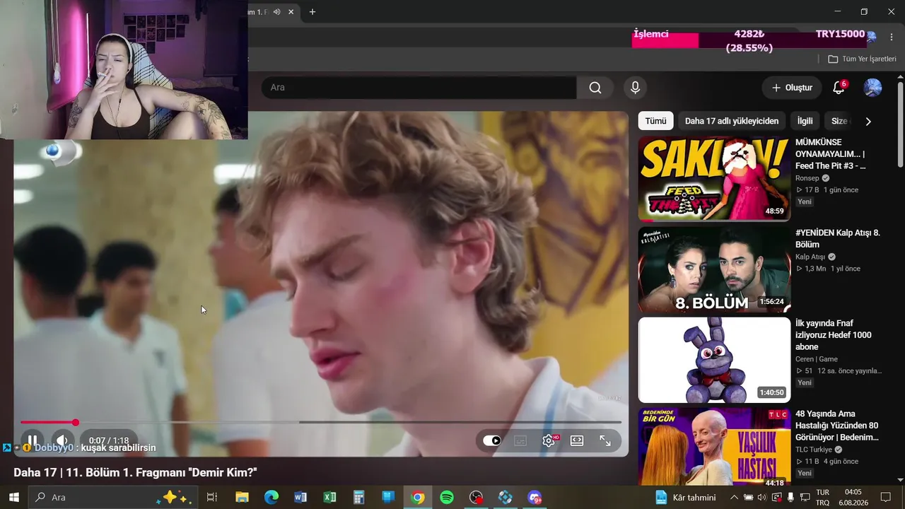Switch the TUR TRQ keyboard language

tap(822, 497)
